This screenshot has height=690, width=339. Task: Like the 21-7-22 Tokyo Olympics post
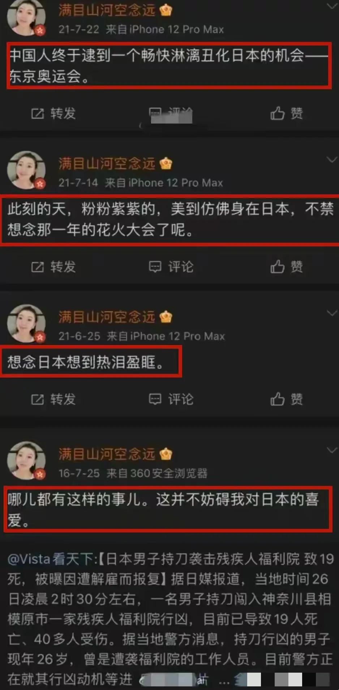[x=287, y=113]
